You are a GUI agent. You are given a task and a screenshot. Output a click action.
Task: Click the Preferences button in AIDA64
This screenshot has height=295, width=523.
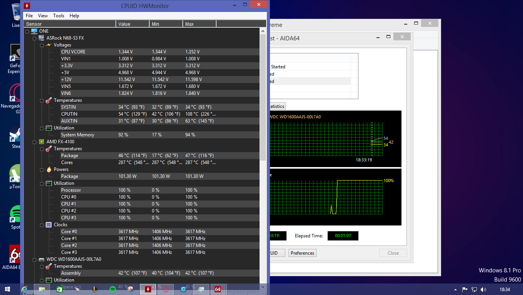pos(303,253)
